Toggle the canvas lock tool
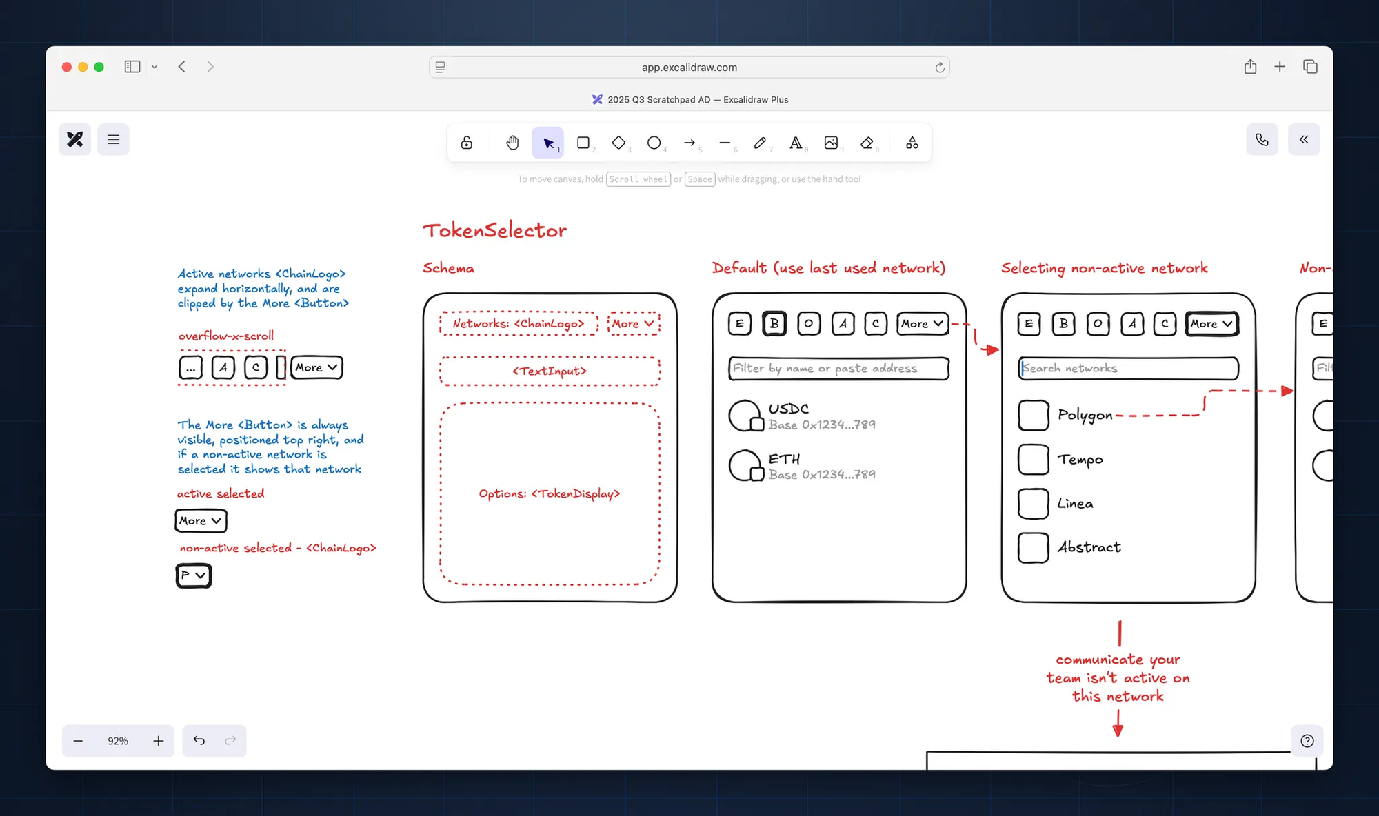The image size is (1379, 816). [467, 143]
